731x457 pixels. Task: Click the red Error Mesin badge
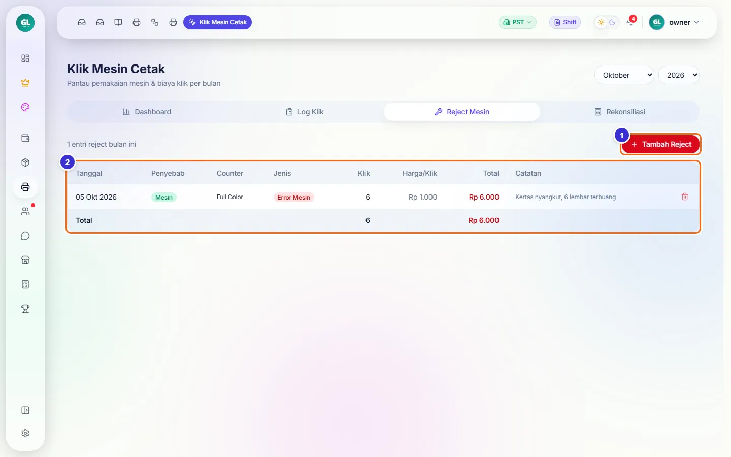pyautogui.click(x=293, y=197)
